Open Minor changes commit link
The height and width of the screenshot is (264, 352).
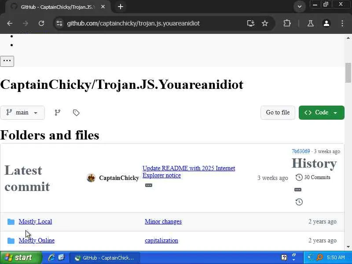coord(163,221)
